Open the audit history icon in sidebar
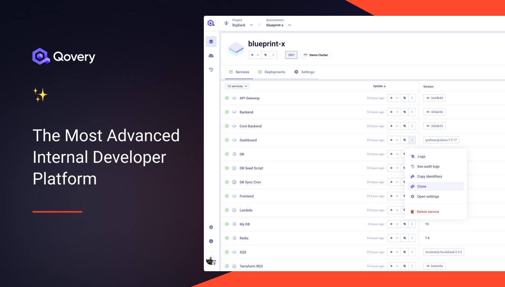Screen dimensions: 505x287 pyautogui.click(x=211, y=69)
